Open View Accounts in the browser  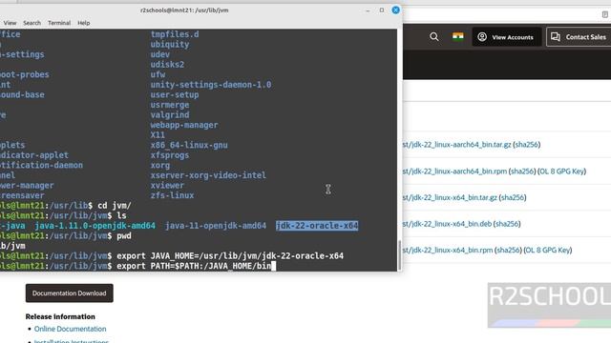(x=507, y=37)
